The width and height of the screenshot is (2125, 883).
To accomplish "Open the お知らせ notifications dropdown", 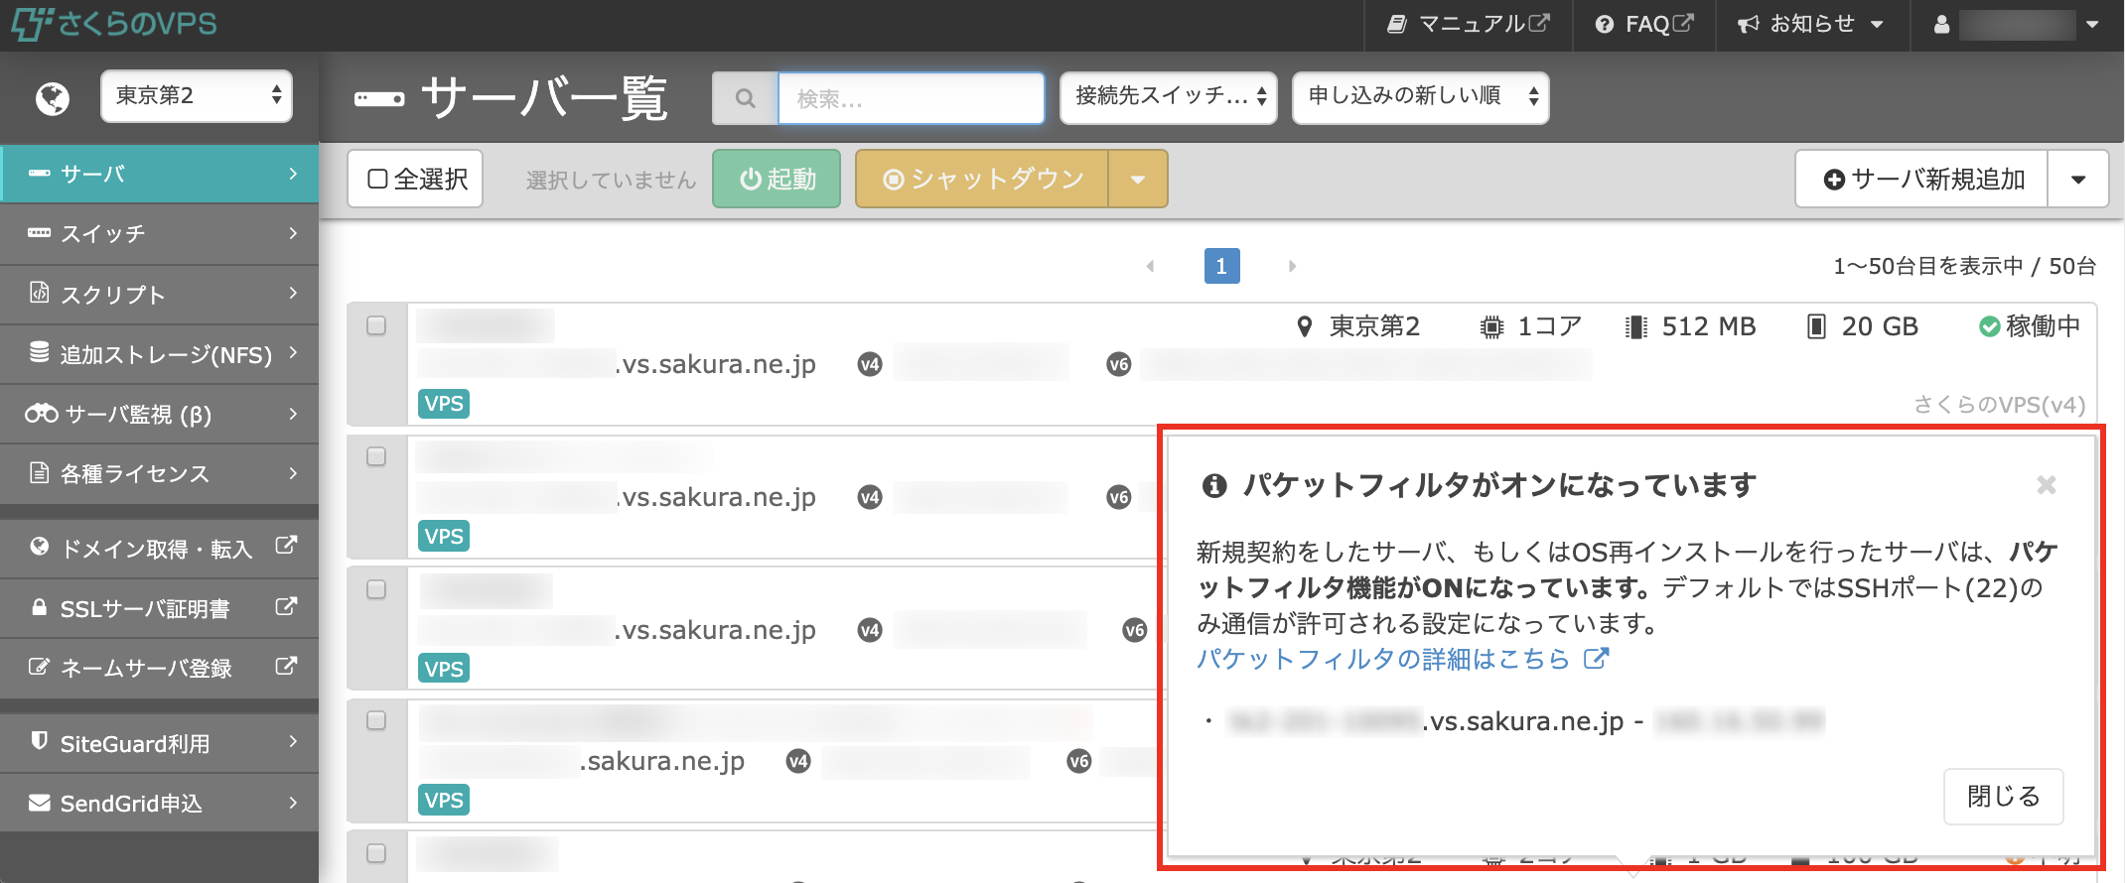I will pyautogui.click(x=1810, y=24).
